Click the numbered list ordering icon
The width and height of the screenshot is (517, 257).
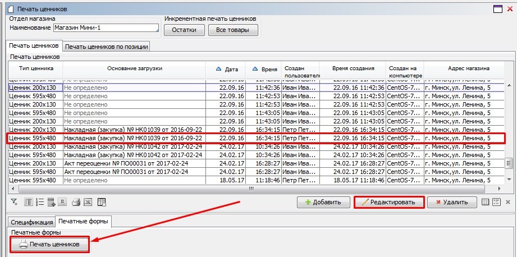[39, 202]
